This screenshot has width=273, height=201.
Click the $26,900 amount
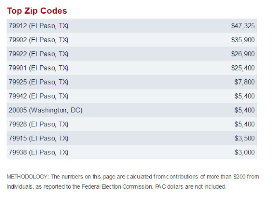click(x=243, y=54)
